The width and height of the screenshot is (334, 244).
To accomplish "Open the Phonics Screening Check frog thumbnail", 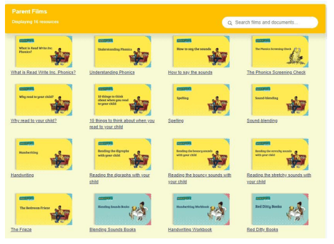I will (x=280, y=52).
